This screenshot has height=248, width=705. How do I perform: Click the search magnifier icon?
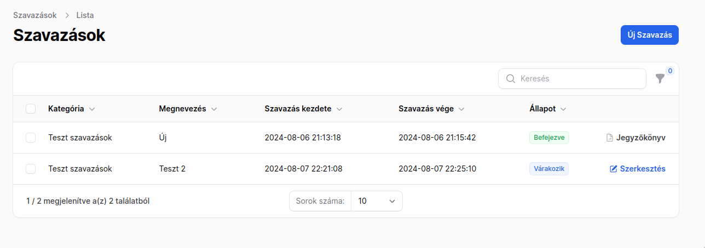[x=511, y=79]
